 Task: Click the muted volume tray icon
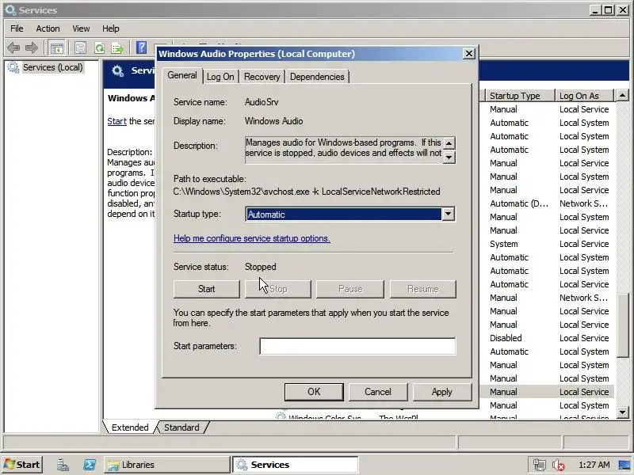click(559, 465)
